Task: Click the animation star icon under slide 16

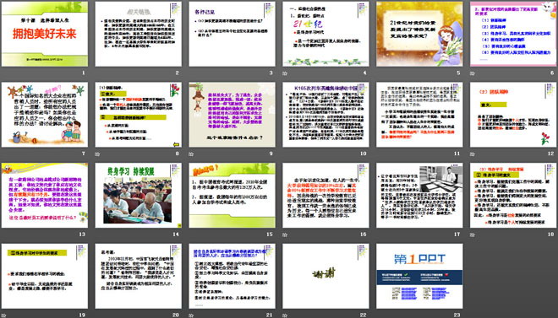Action: pos(285,234)
